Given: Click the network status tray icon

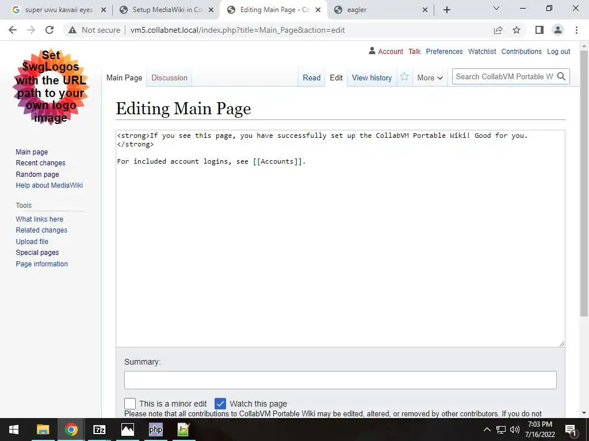Looking at the screenshot, I should (501, 430).
